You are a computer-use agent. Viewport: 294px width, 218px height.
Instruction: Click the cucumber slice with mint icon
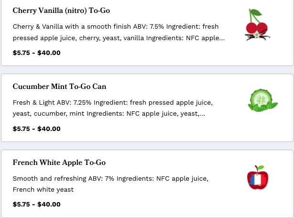[x=262, y=100]
